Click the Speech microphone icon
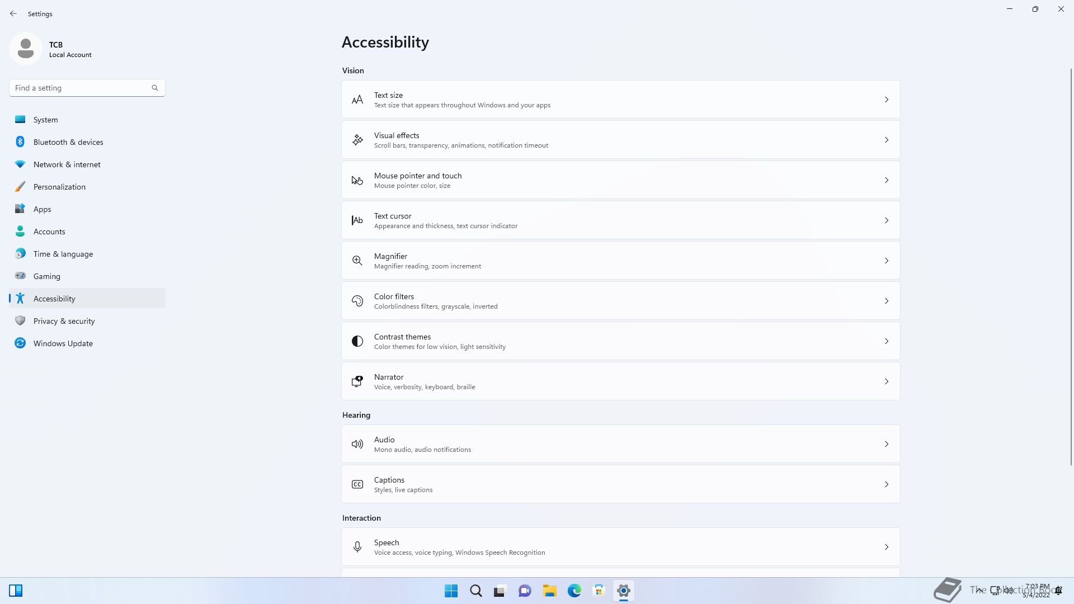The image size is (1074, 604). click(357, 547)
